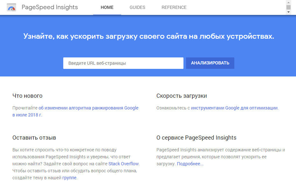Click the АНАЛИЗИРОВАТЬ button
This screenshot has width=296, height=191.
coord(210,63)
